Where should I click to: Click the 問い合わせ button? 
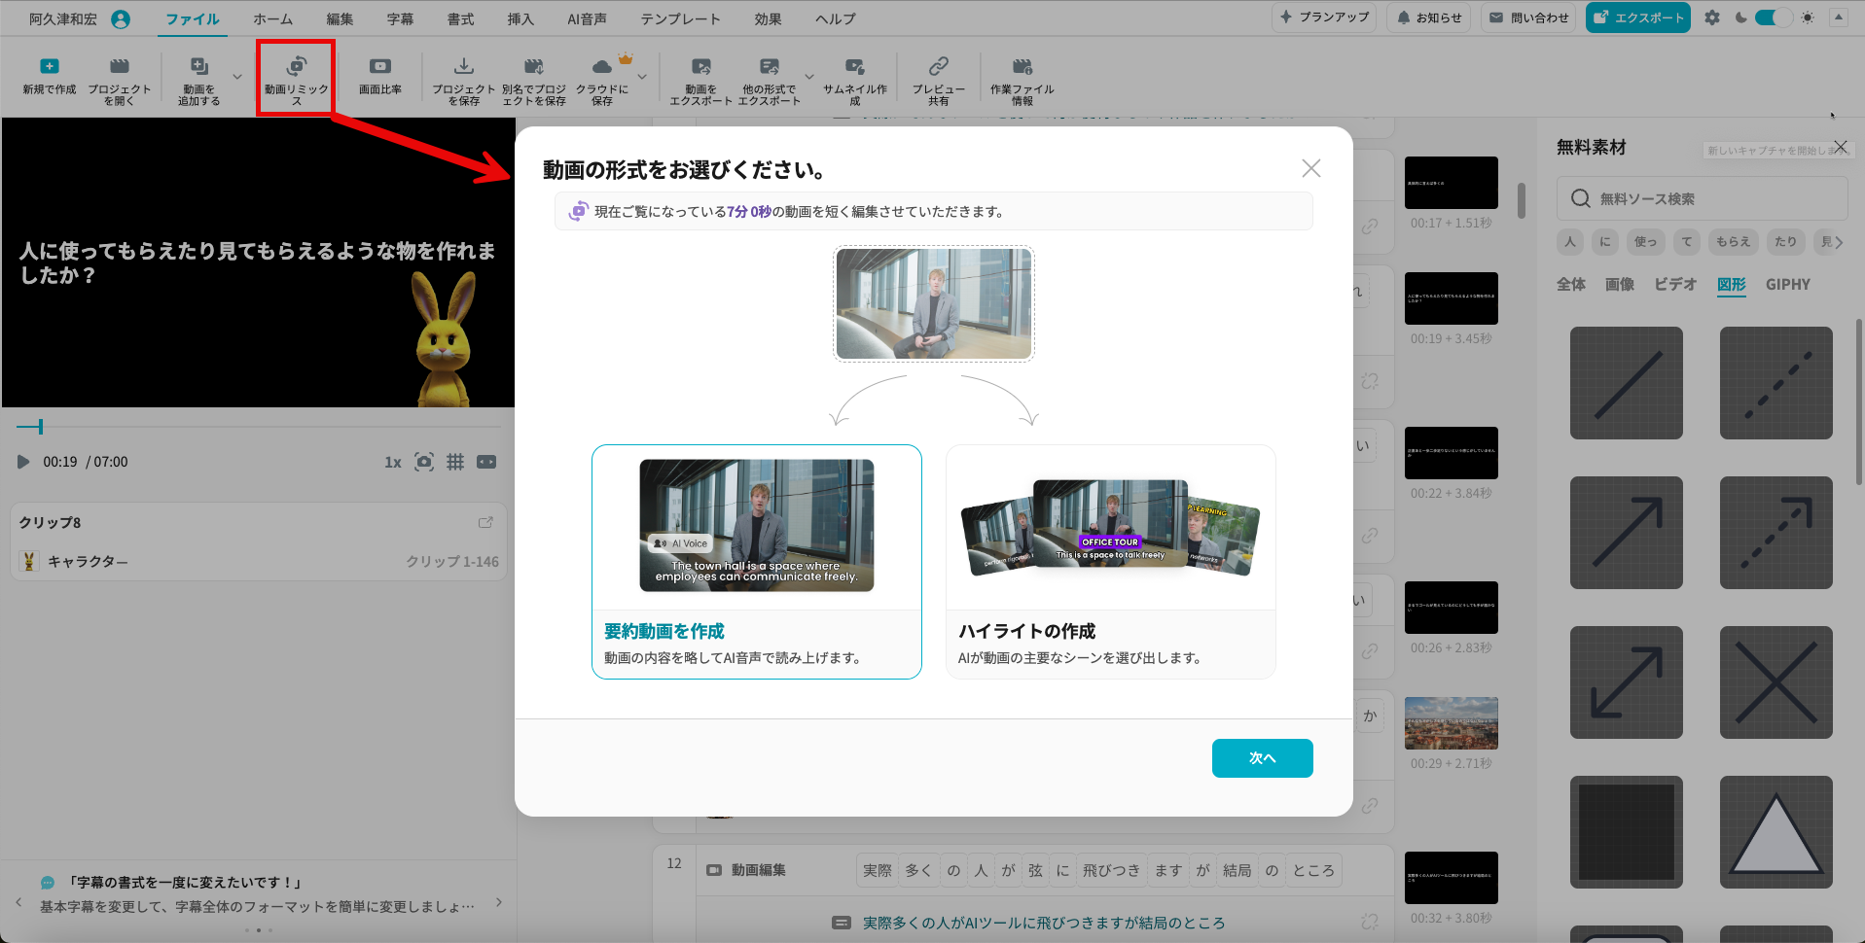1529,17
